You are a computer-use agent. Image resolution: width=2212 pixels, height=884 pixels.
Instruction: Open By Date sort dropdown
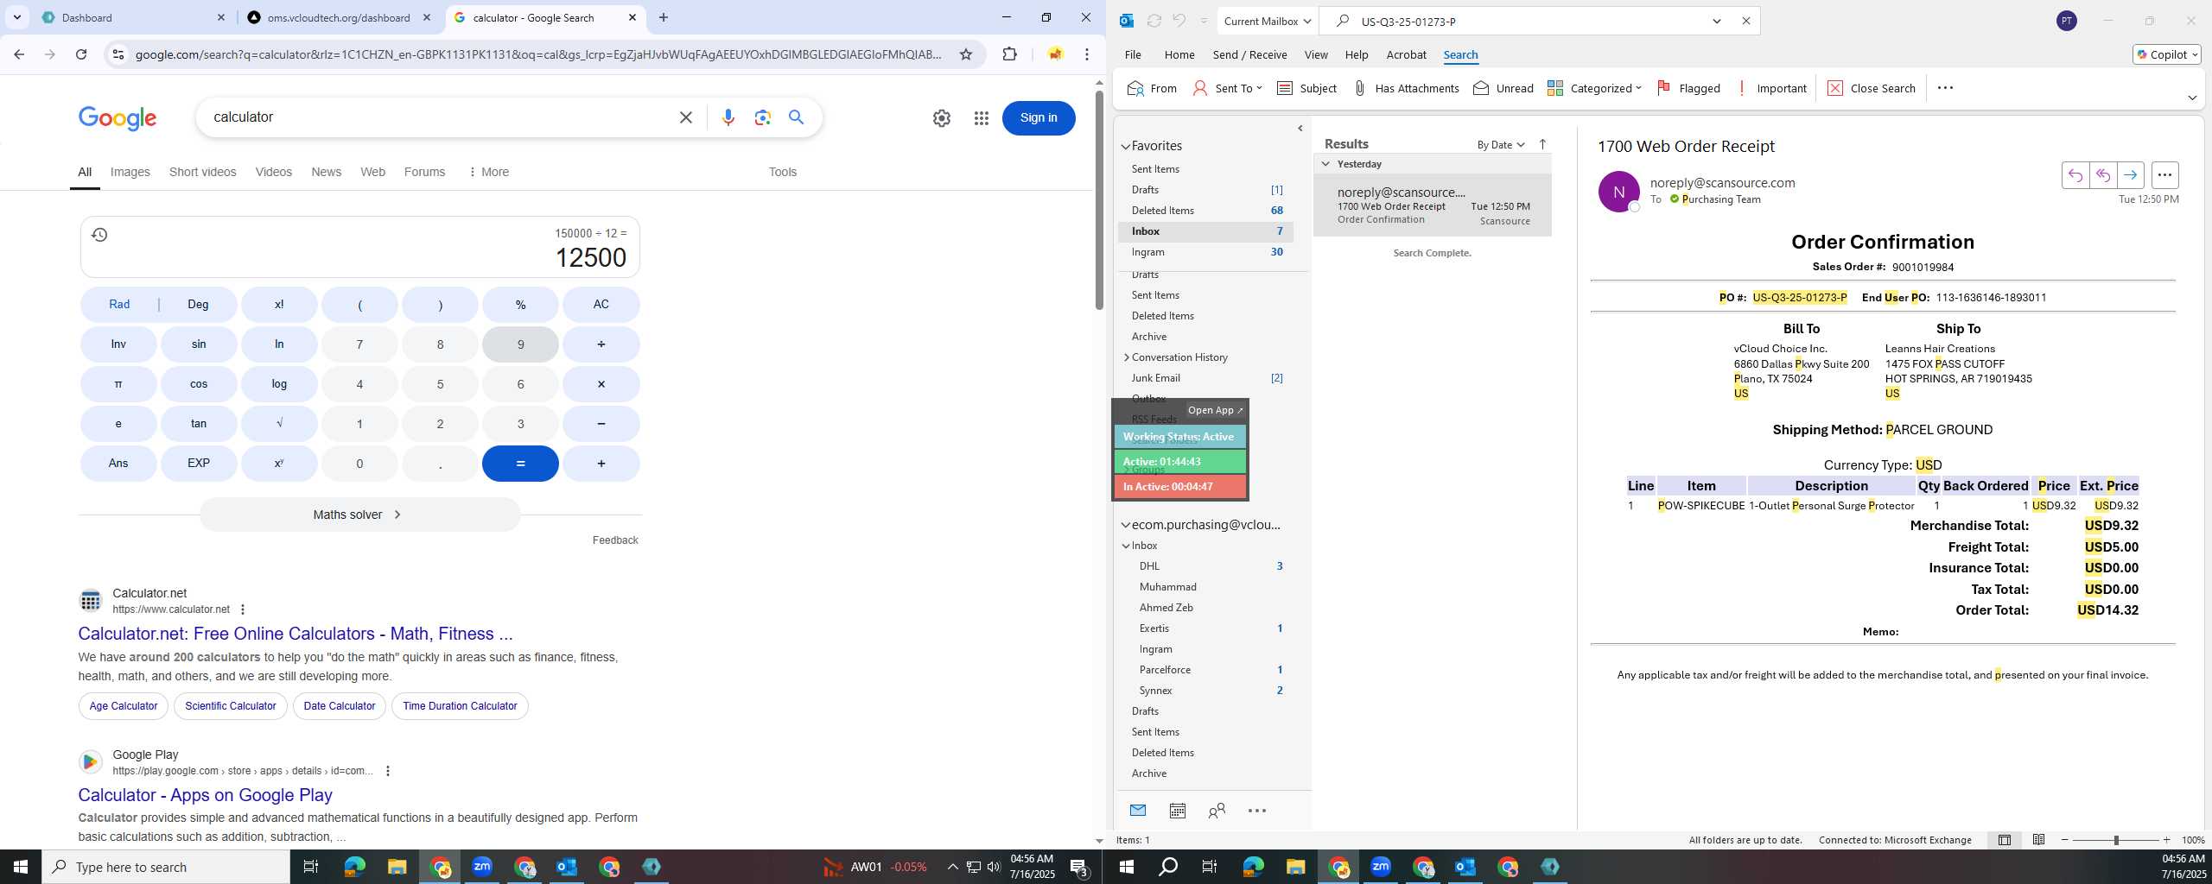point(1501,144)
